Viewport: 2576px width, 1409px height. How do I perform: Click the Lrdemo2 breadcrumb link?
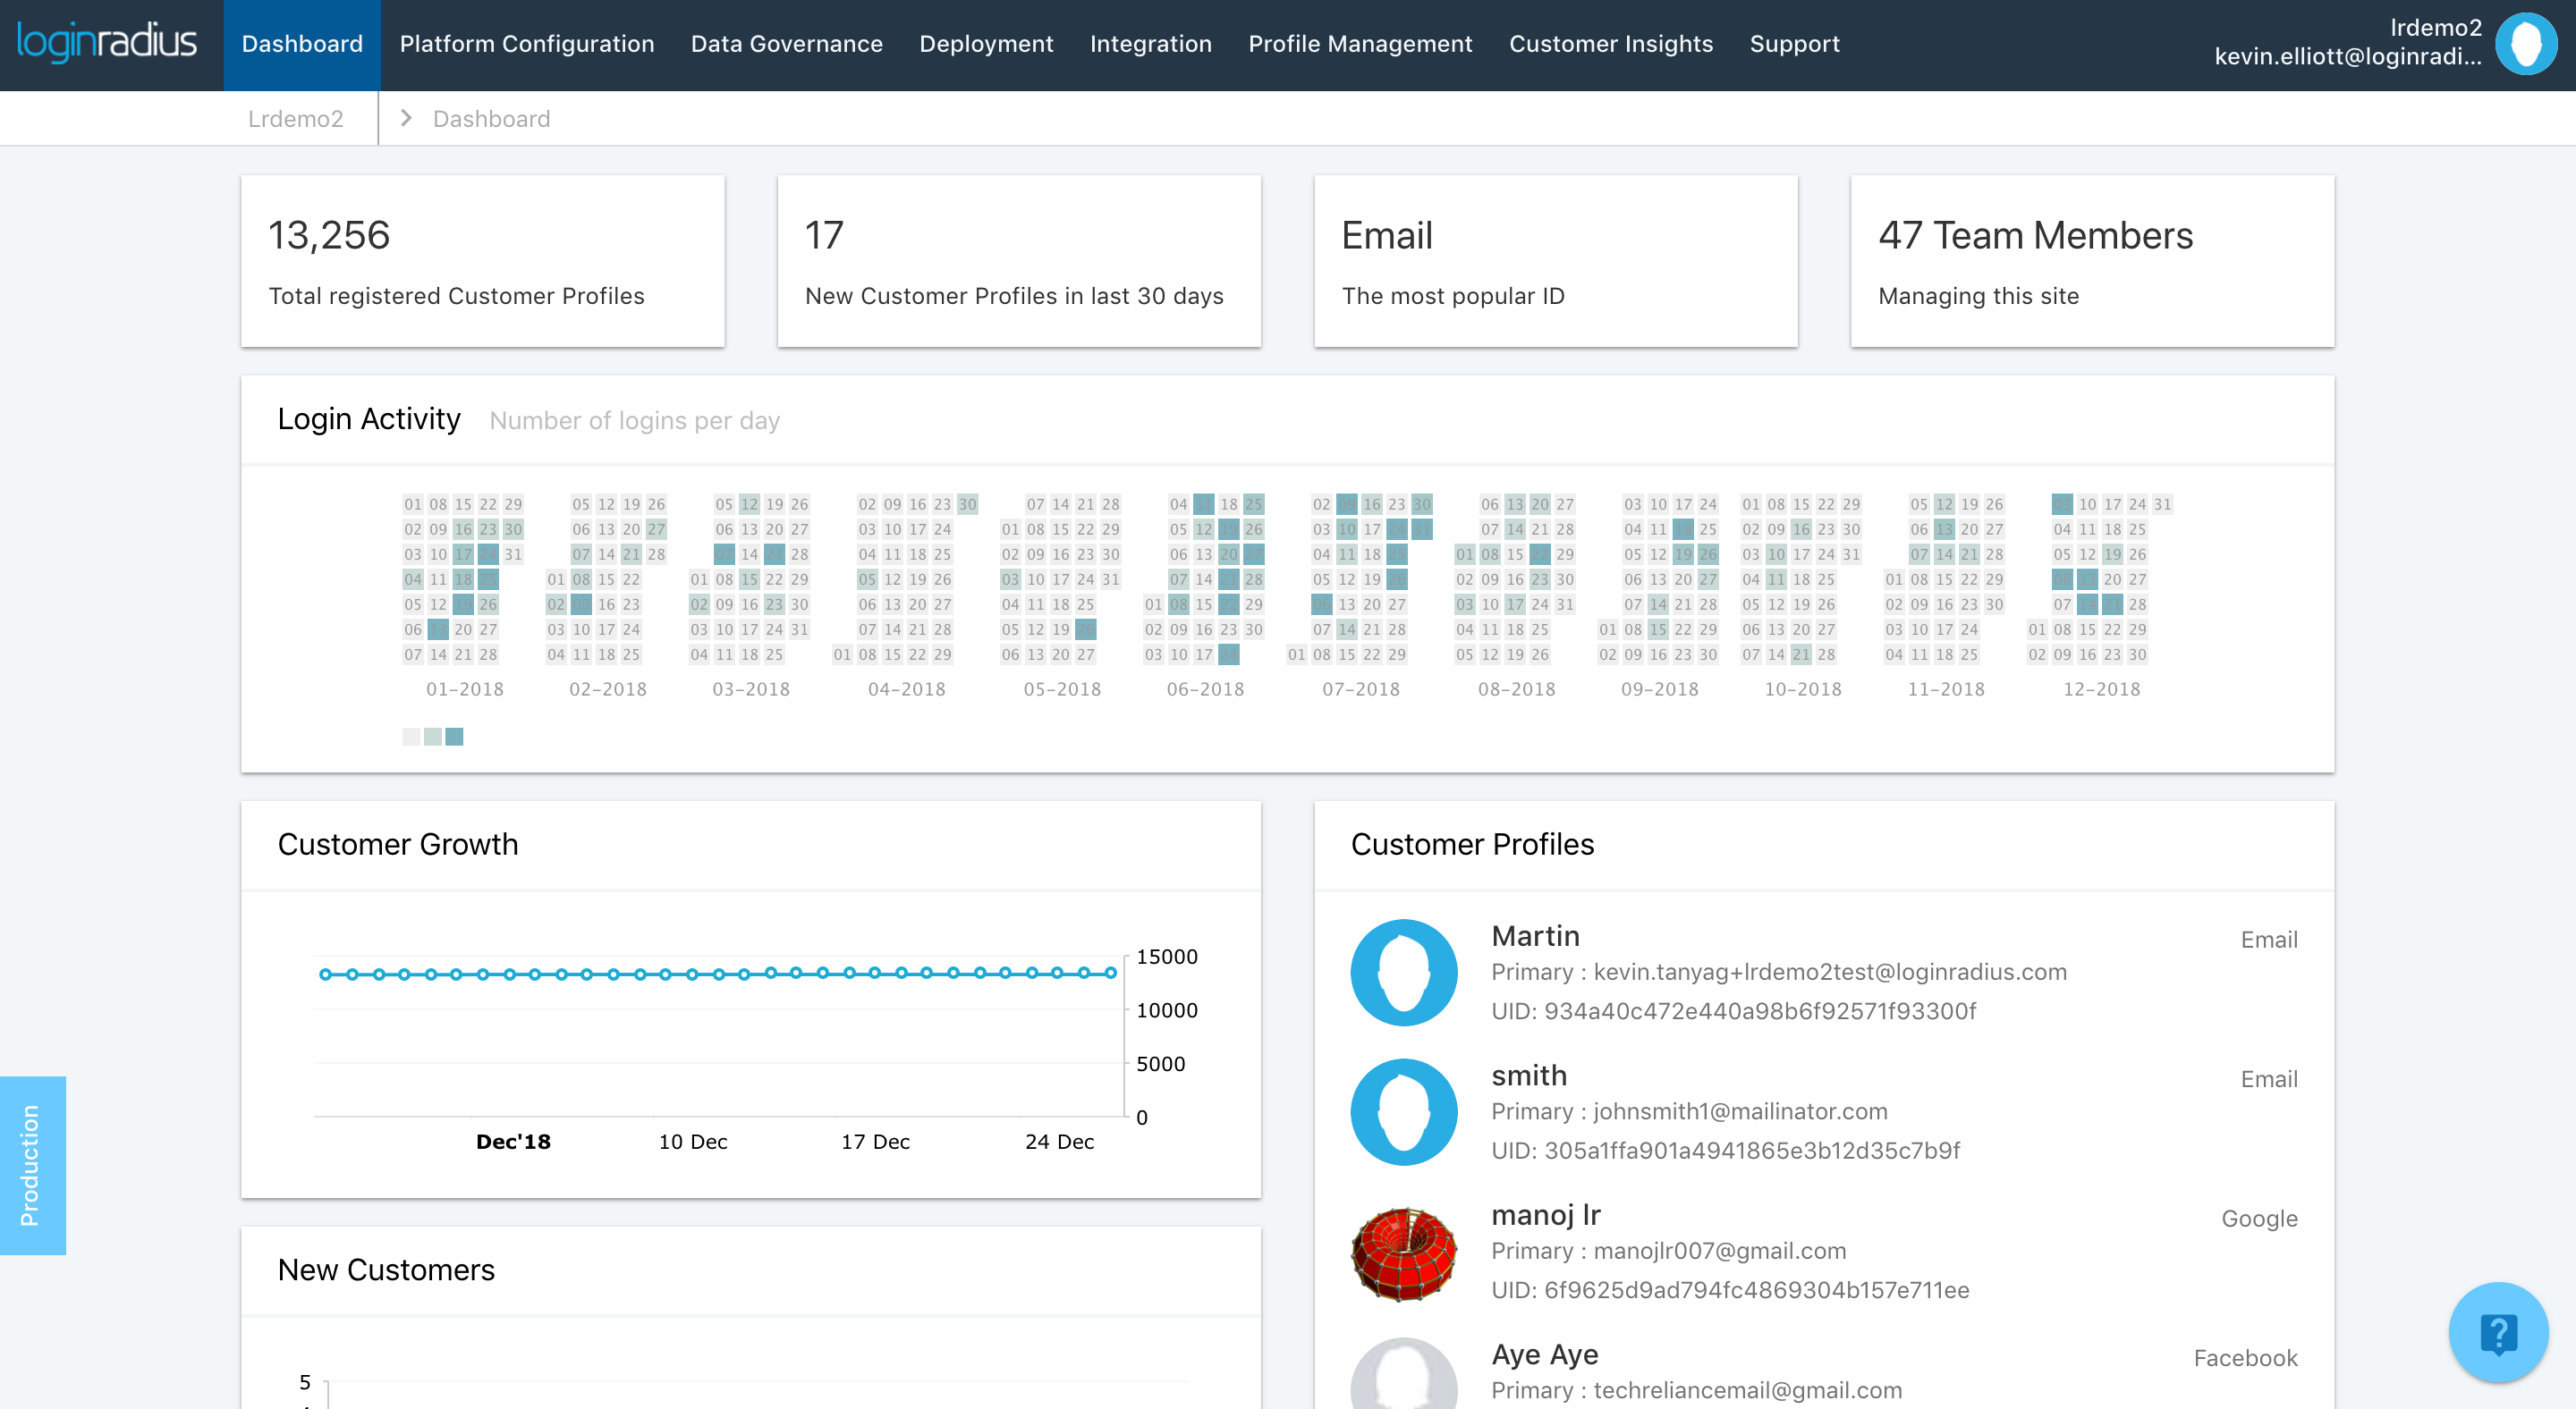pyautogui.click(x=296, y=118)
